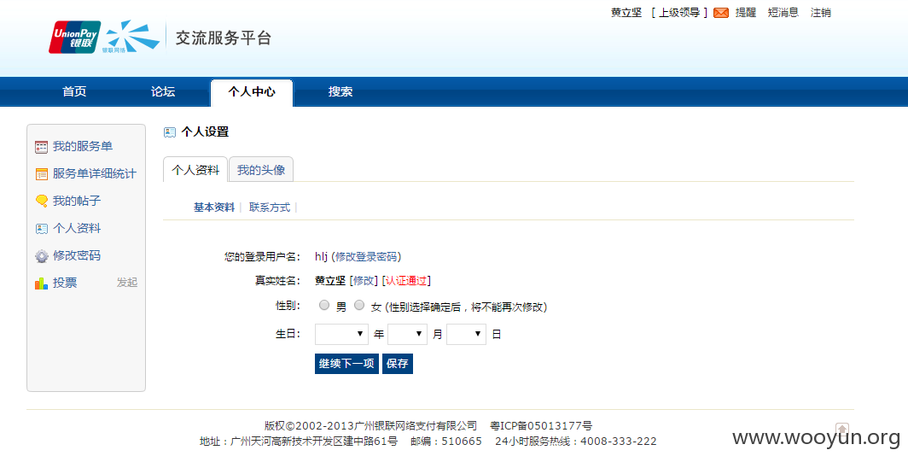This screenshot has width=908, height=462.
Task: Click 注销 to log out
Action: coord(821,13)
